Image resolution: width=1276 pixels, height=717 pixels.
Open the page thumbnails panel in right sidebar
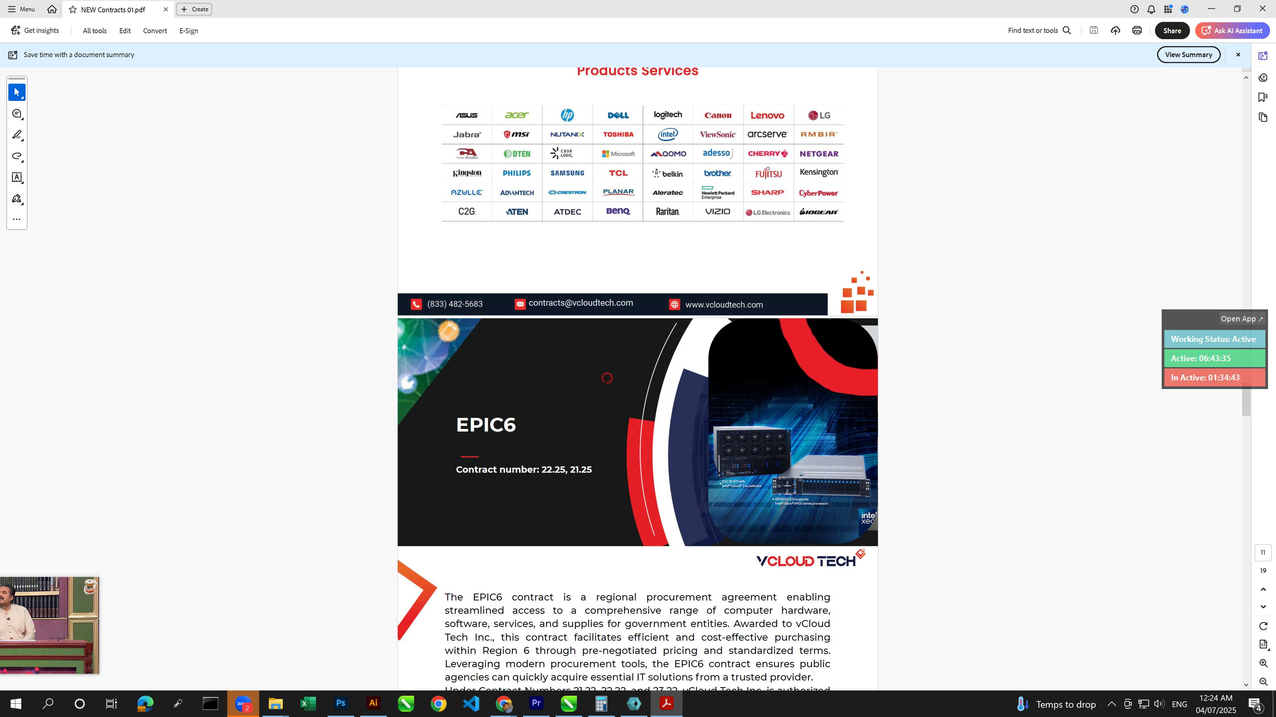tap(1263, 117)
